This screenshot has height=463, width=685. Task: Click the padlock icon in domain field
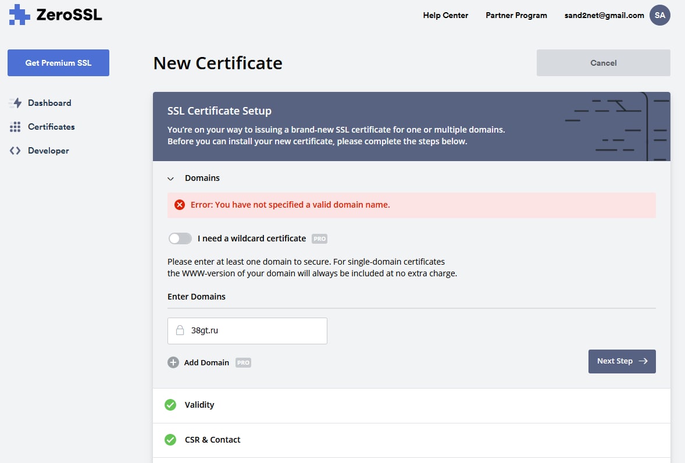[x=180, y=330]
